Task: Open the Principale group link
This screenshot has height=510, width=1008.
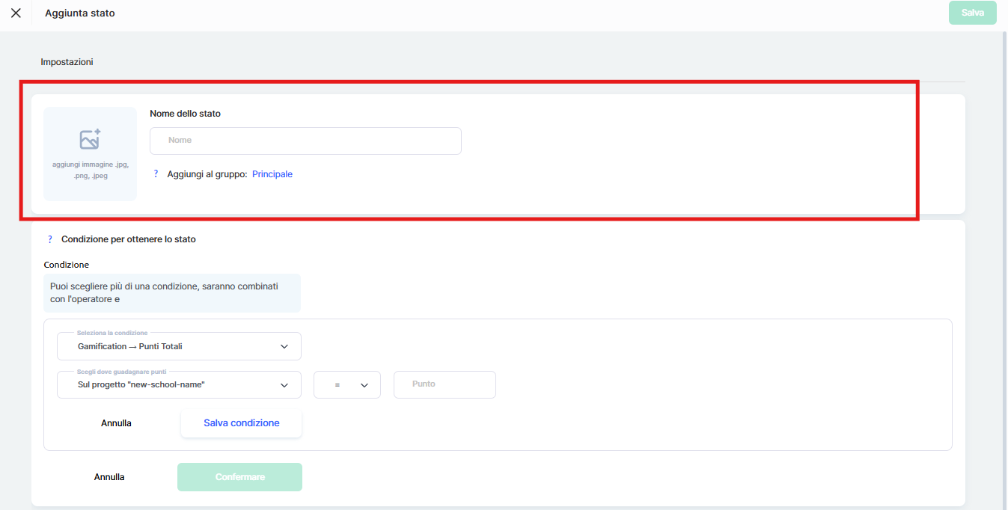Action: [272, 174]
